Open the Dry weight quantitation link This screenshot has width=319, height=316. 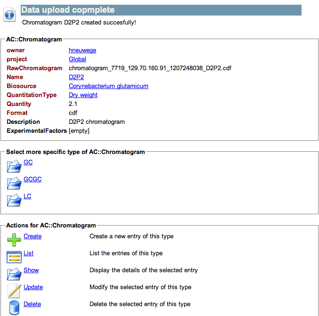[x=83, y=95]
